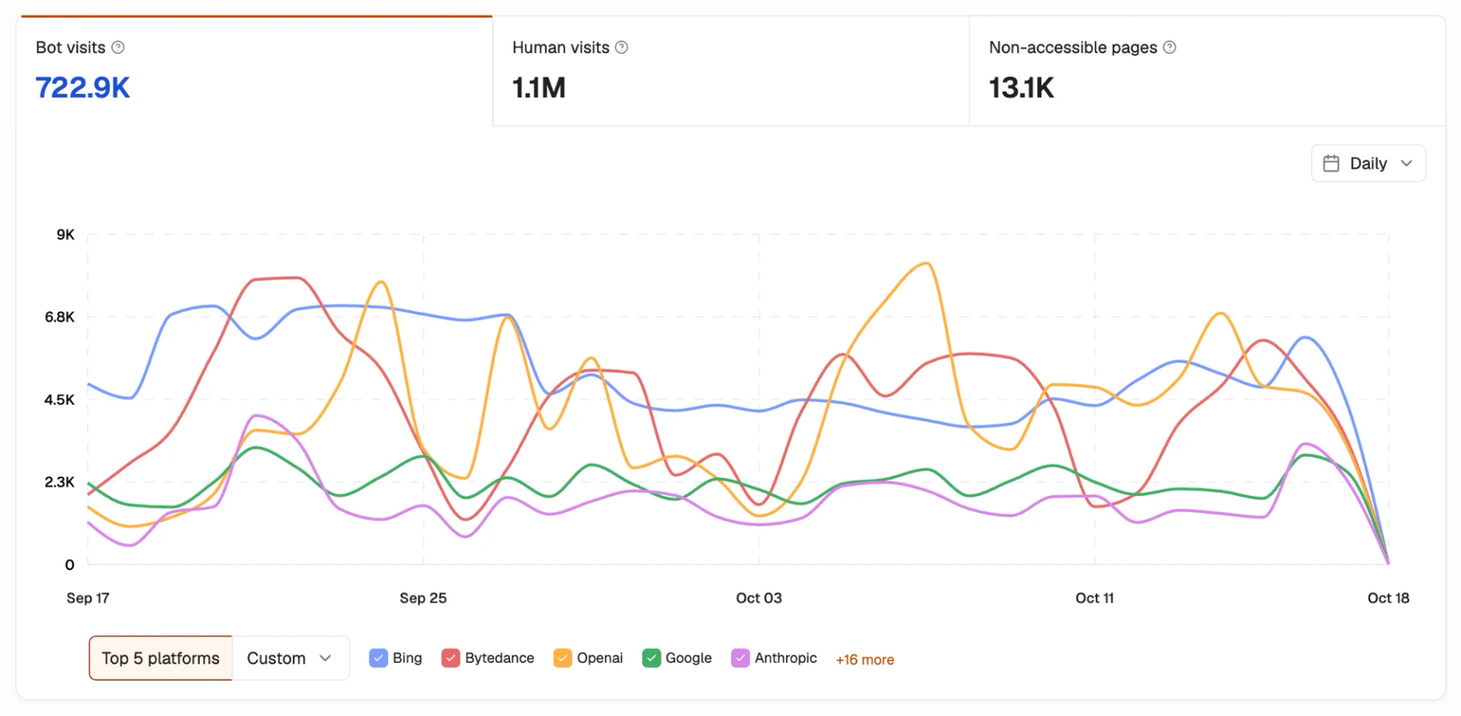The height and width of the screenshot is (716, 1461).
Task: Click the 13.1K non-accessible pages value
Action: coord(1021,87)
